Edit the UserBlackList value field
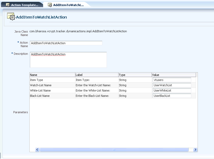 click(171, 96)
